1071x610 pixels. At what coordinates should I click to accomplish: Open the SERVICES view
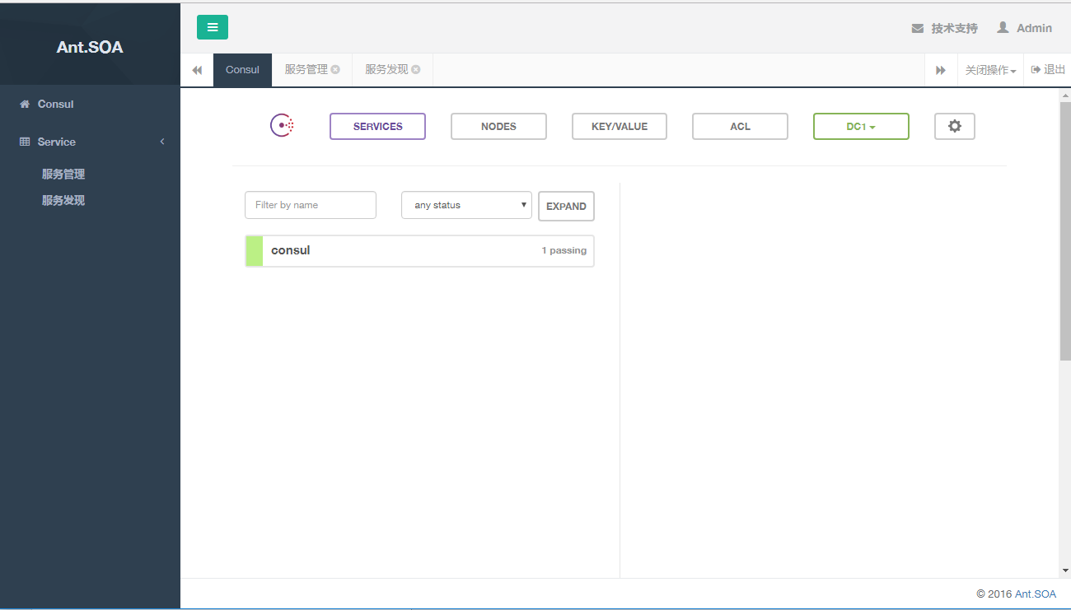pyautogui.click(x=377, y=126)
